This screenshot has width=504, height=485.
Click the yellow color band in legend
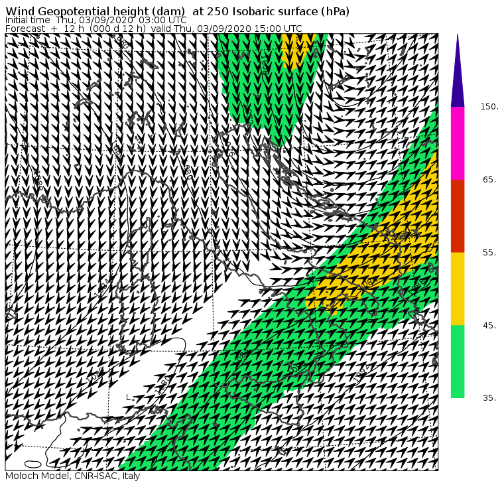coord(458,289)
